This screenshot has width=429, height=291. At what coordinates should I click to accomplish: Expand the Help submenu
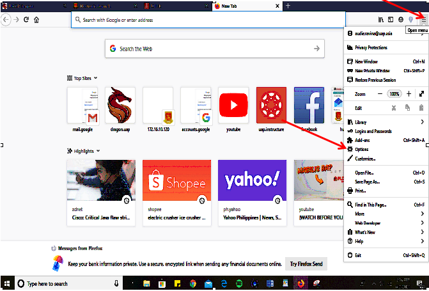(386, 241)
